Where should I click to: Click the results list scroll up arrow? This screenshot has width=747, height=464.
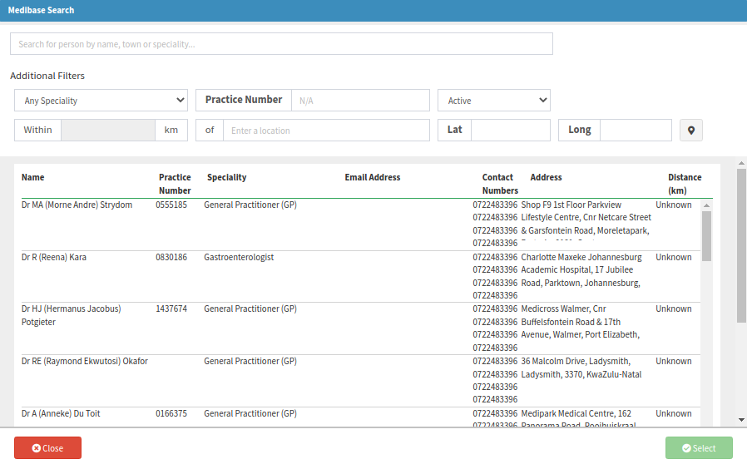click(x=706, y=205)
